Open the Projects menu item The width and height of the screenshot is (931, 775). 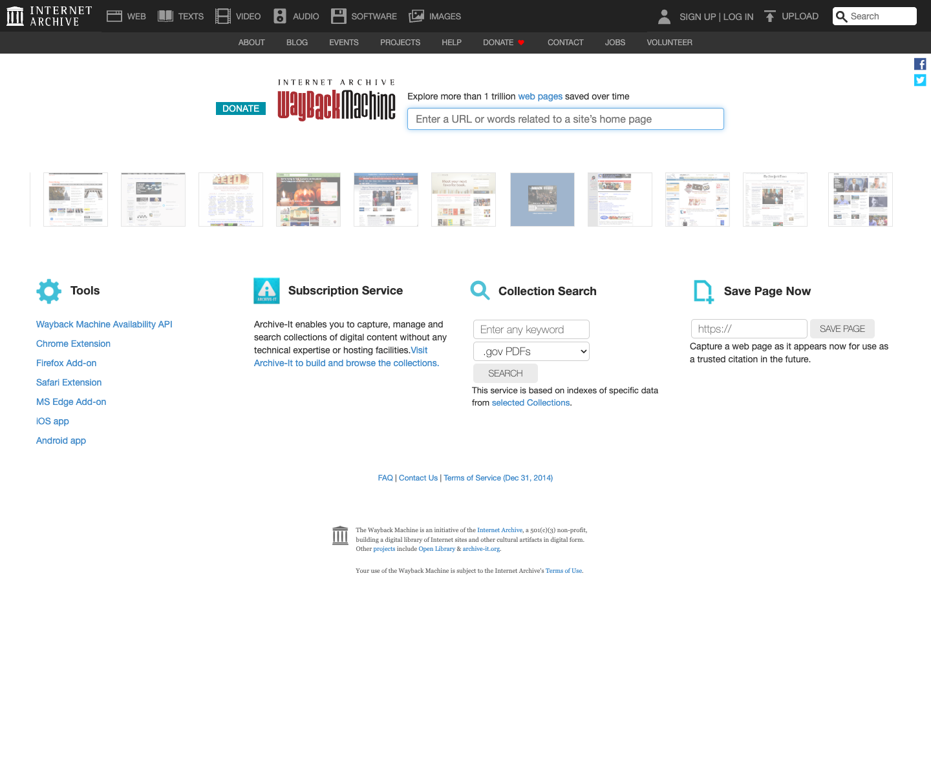(x=400, y=43)
